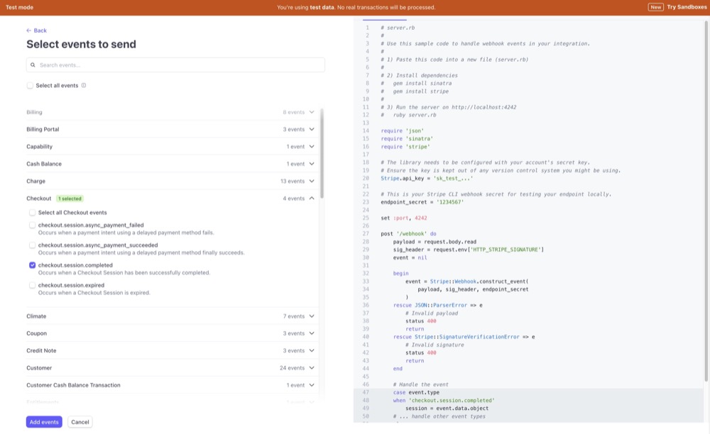
Task: Click the Stripe.api_key code line
Action: (427, 178)
